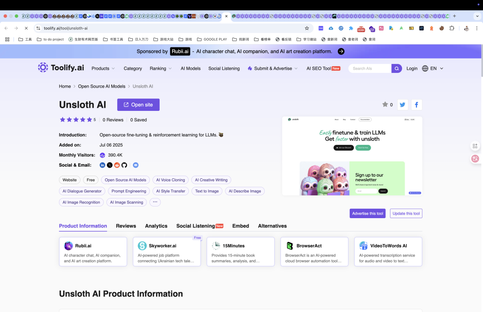Screen dimensions: 483x312
Task: Click the 0 Reviews text
Action: coord(113,120)
